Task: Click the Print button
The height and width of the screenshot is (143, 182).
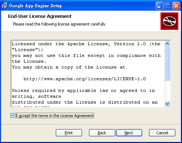Action: pos(69,133)
